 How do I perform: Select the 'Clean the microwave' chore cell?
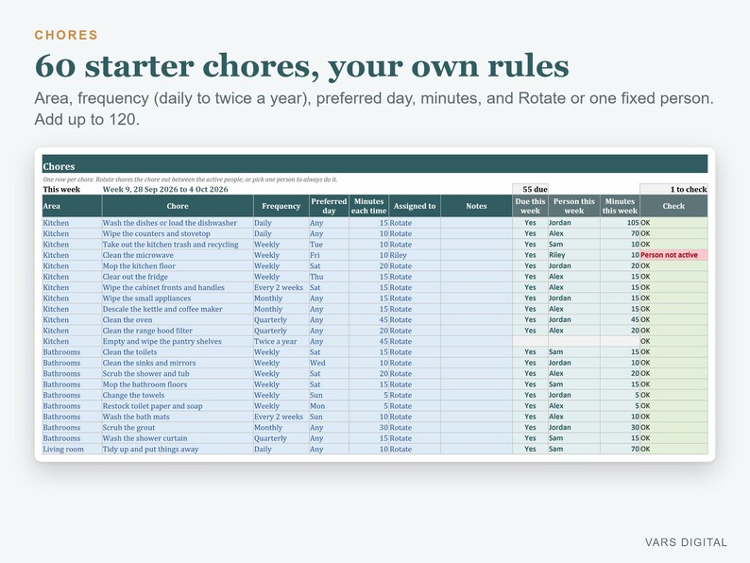[178, 255]
